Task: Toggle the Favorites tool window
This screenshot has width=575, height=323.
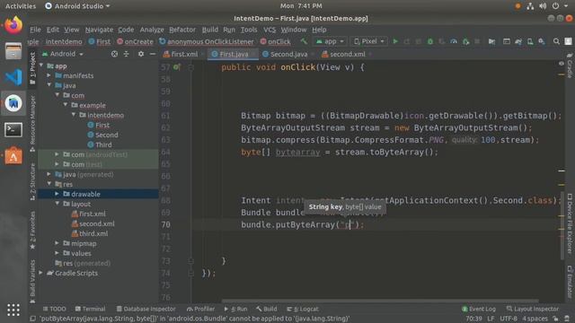Action: [x=32, y=230]
